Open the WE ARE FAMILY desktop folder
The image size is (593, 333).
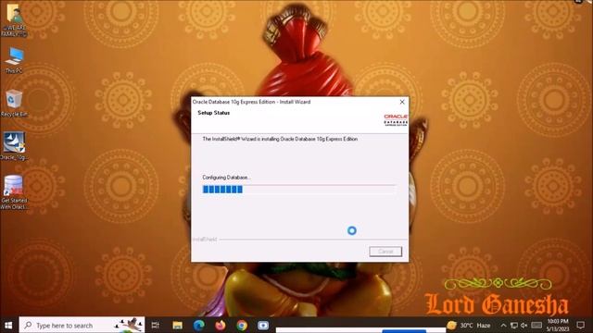tap(14, 20)
